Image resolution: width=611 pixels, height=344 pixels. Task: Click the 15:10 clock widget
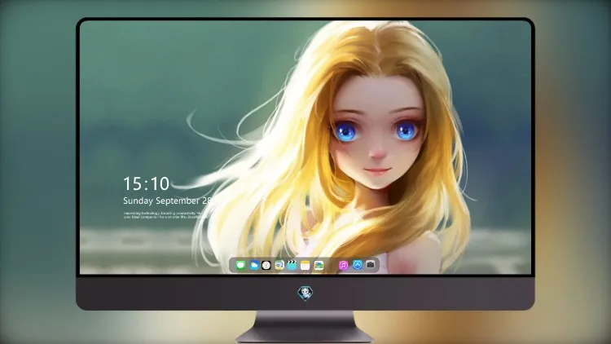tap(146, 183)
